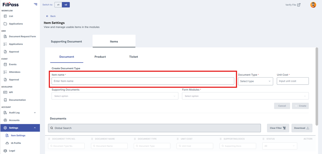The height and width of the screenshot is (154, 322).
Task: Click Clear Filter button
Action: [278, 128]
